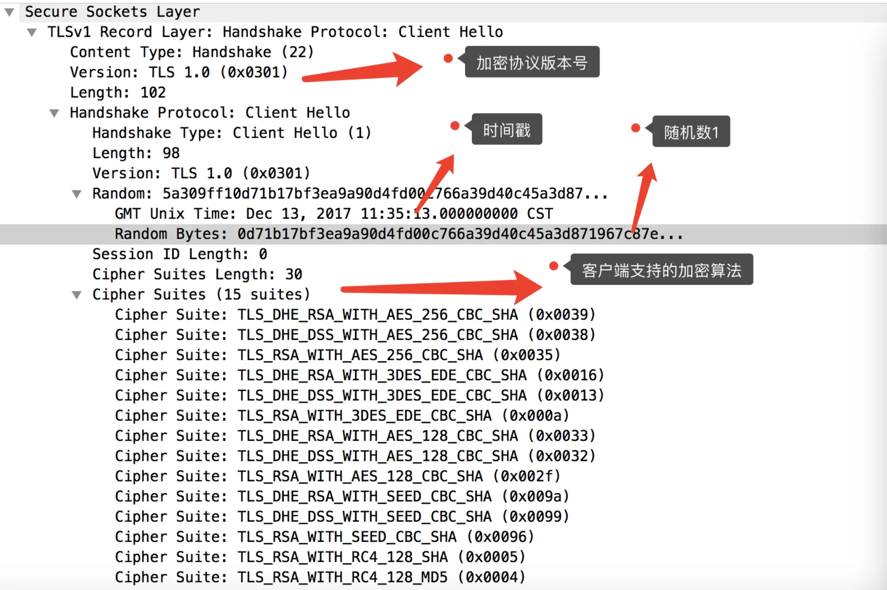The height and width of the screenshot is (590, 887).
Task: Click the 加密协议版本号 annotation label
Action: click(532, 62)
